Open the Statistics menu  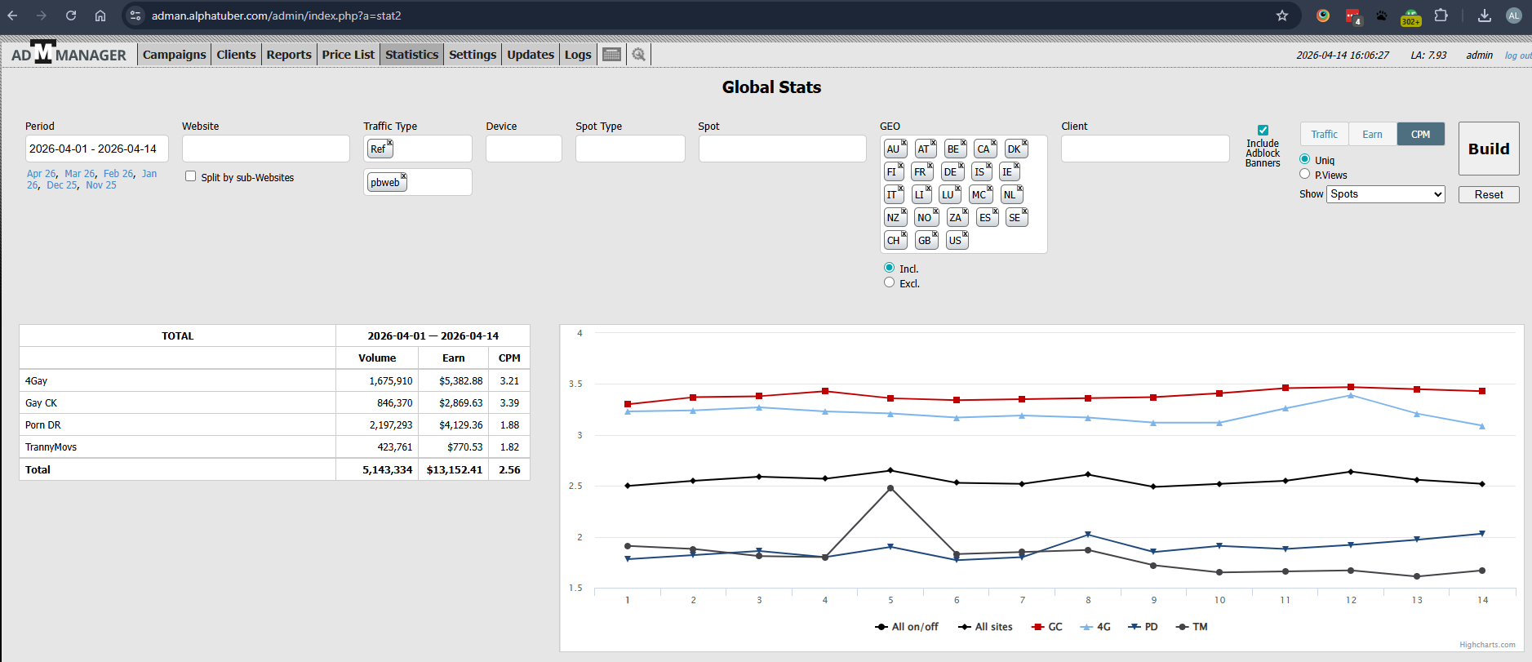412,55
